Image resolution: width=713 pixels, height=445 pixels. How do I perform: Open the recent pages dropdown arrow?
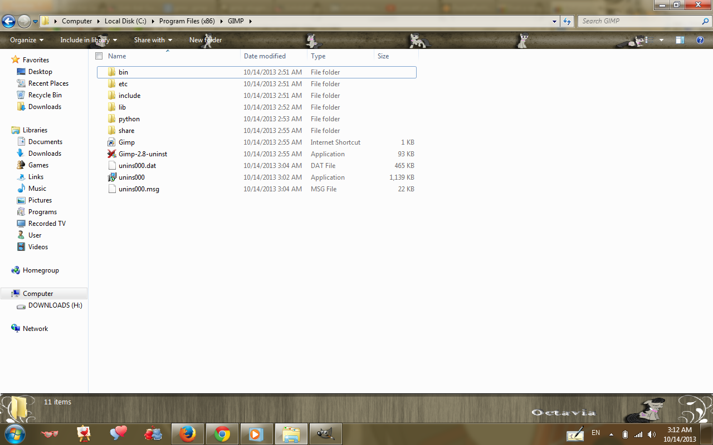click(36, 22)
